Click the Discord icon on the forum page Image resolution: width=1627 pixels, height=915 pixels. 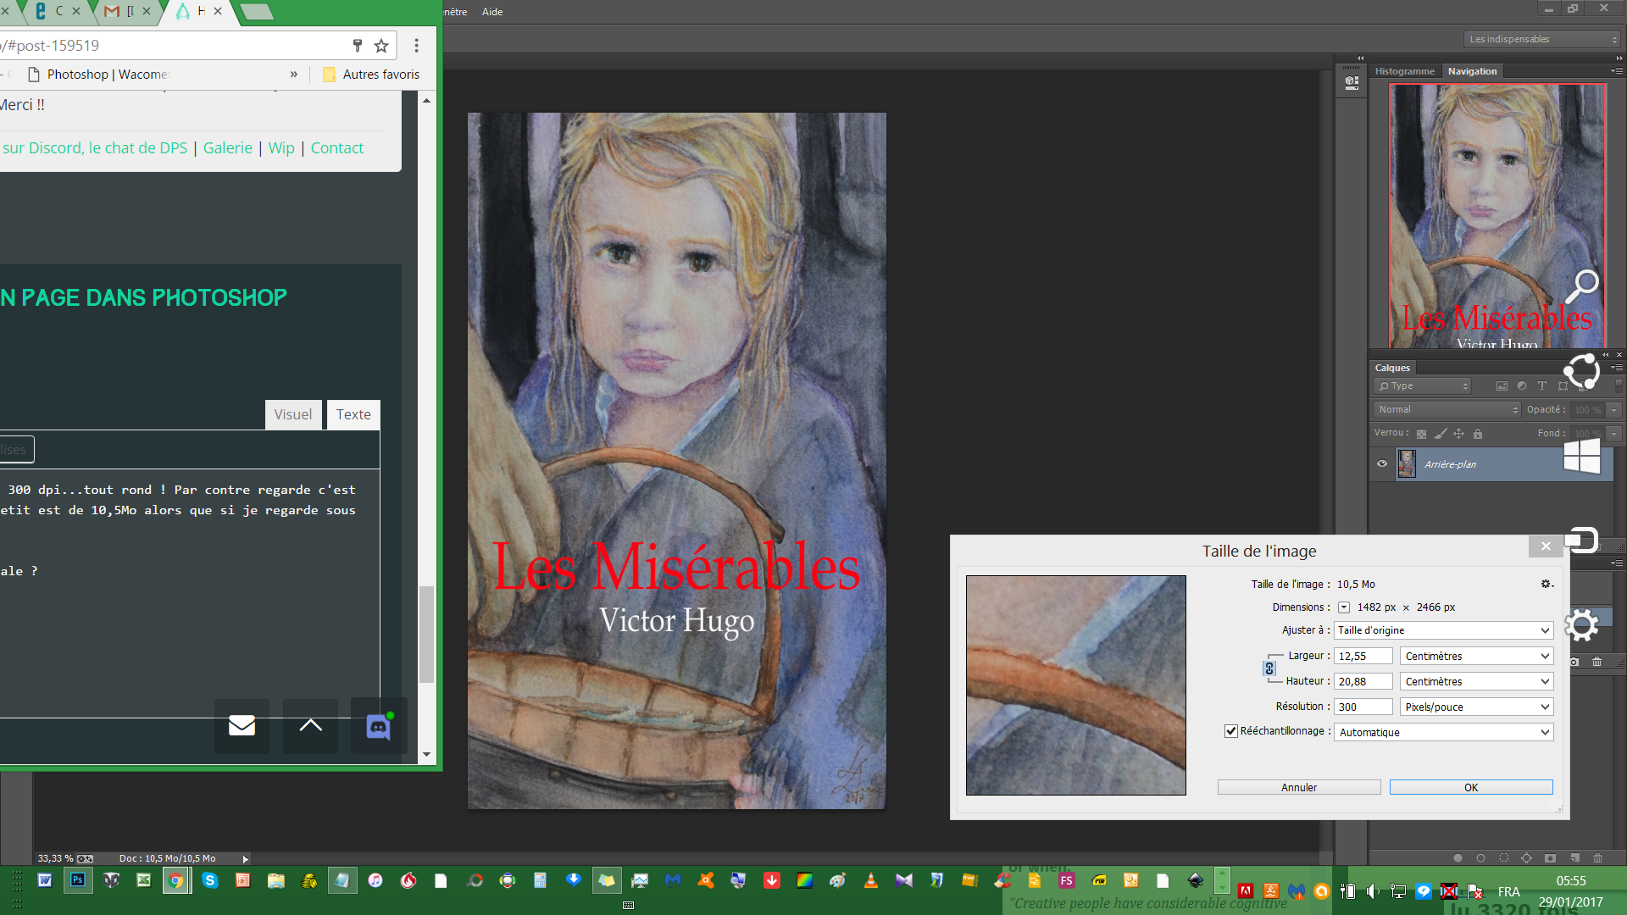pyautogui.click(x=379, y=726)
